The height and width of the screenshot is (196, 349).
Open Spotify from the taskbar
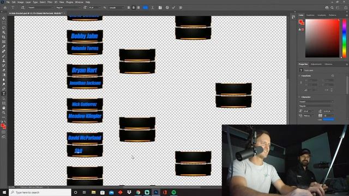174,192
